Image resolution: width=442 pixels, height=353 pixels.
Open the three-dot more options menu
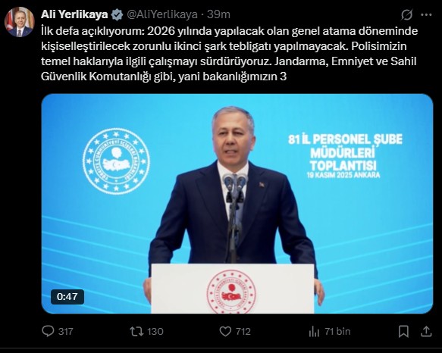point(426,14)
